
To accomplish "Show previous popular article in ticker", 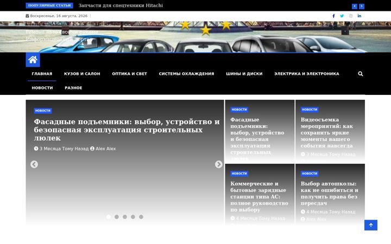I will [x=354, y=6].
